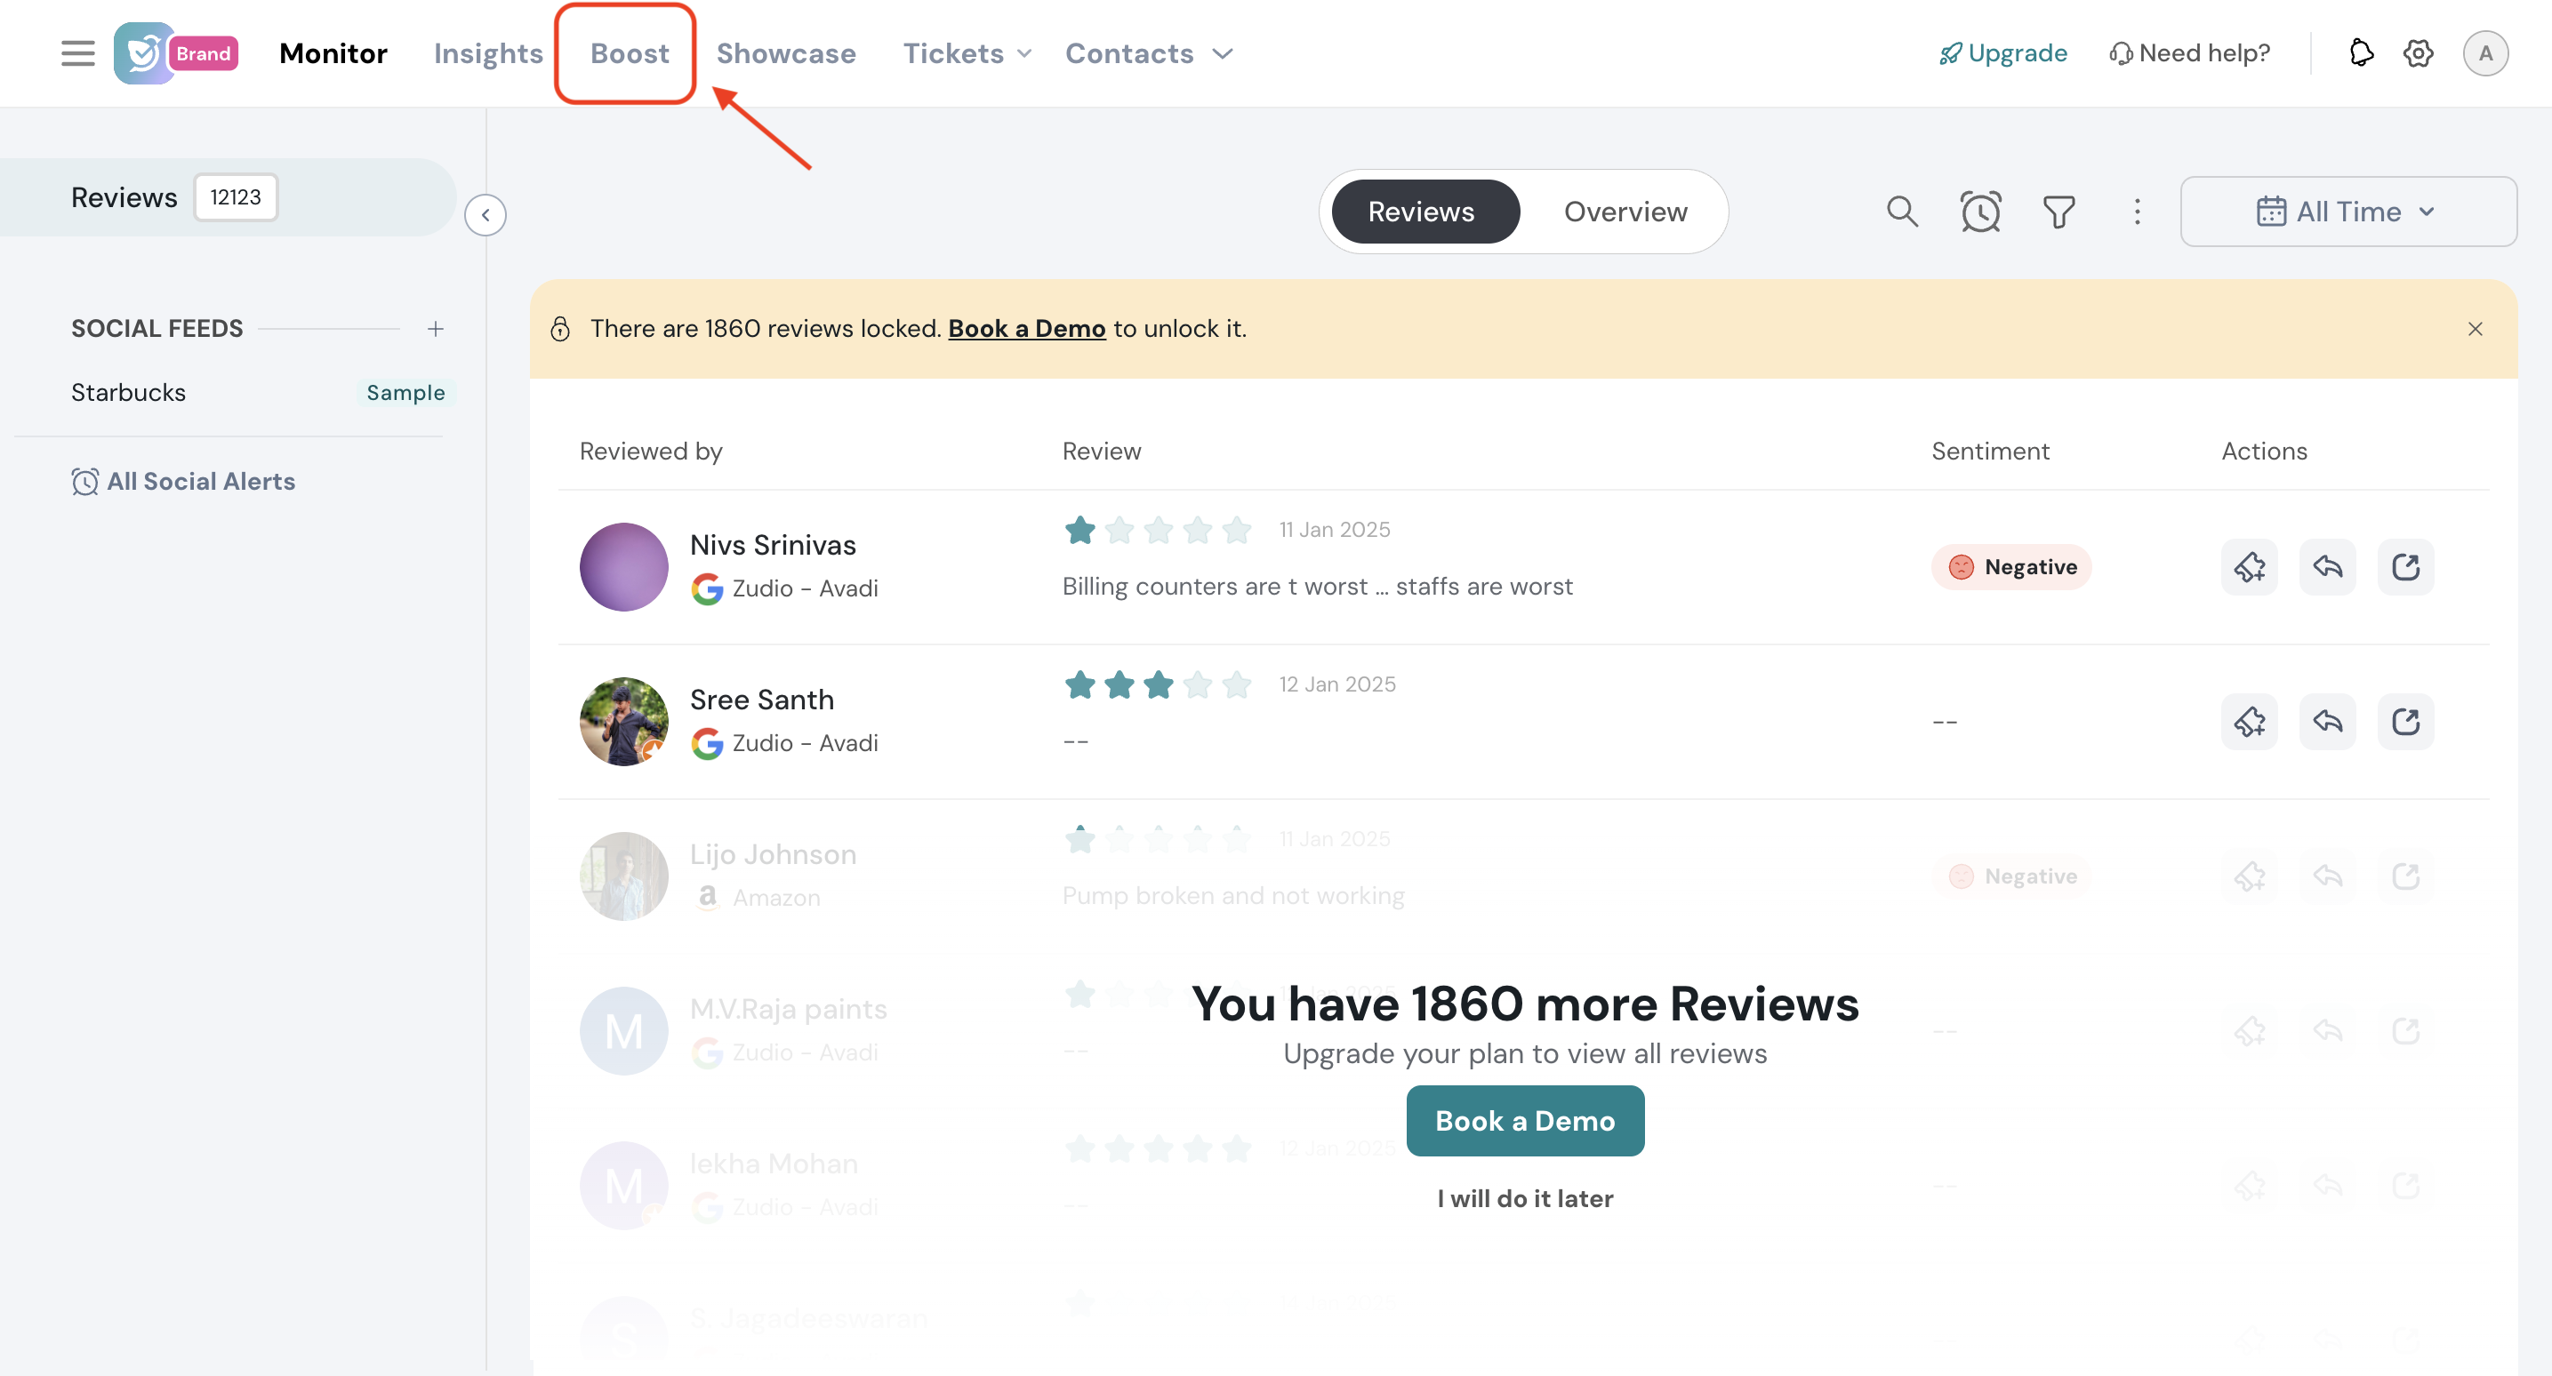Go to the Boost tab
Image resolution: width=2552 pixels, height=1376 pixels.
tap(629, 53)
